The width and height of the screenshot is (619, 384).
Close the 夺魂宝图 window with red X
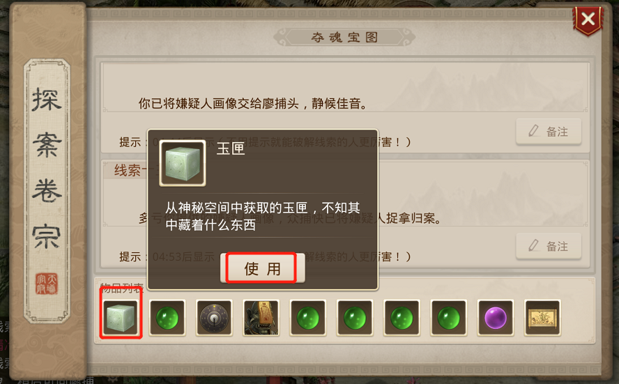tap(588, 20)
